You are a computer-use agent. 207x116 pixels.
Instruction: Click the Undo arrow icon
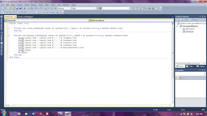(36, 8)
